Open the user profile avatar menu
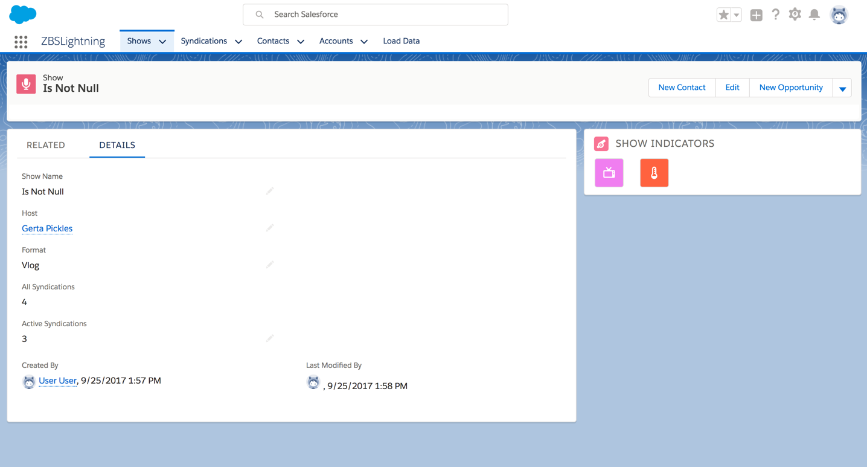The width and height of the screenshot is (867, 467). [x=839, y=14]
